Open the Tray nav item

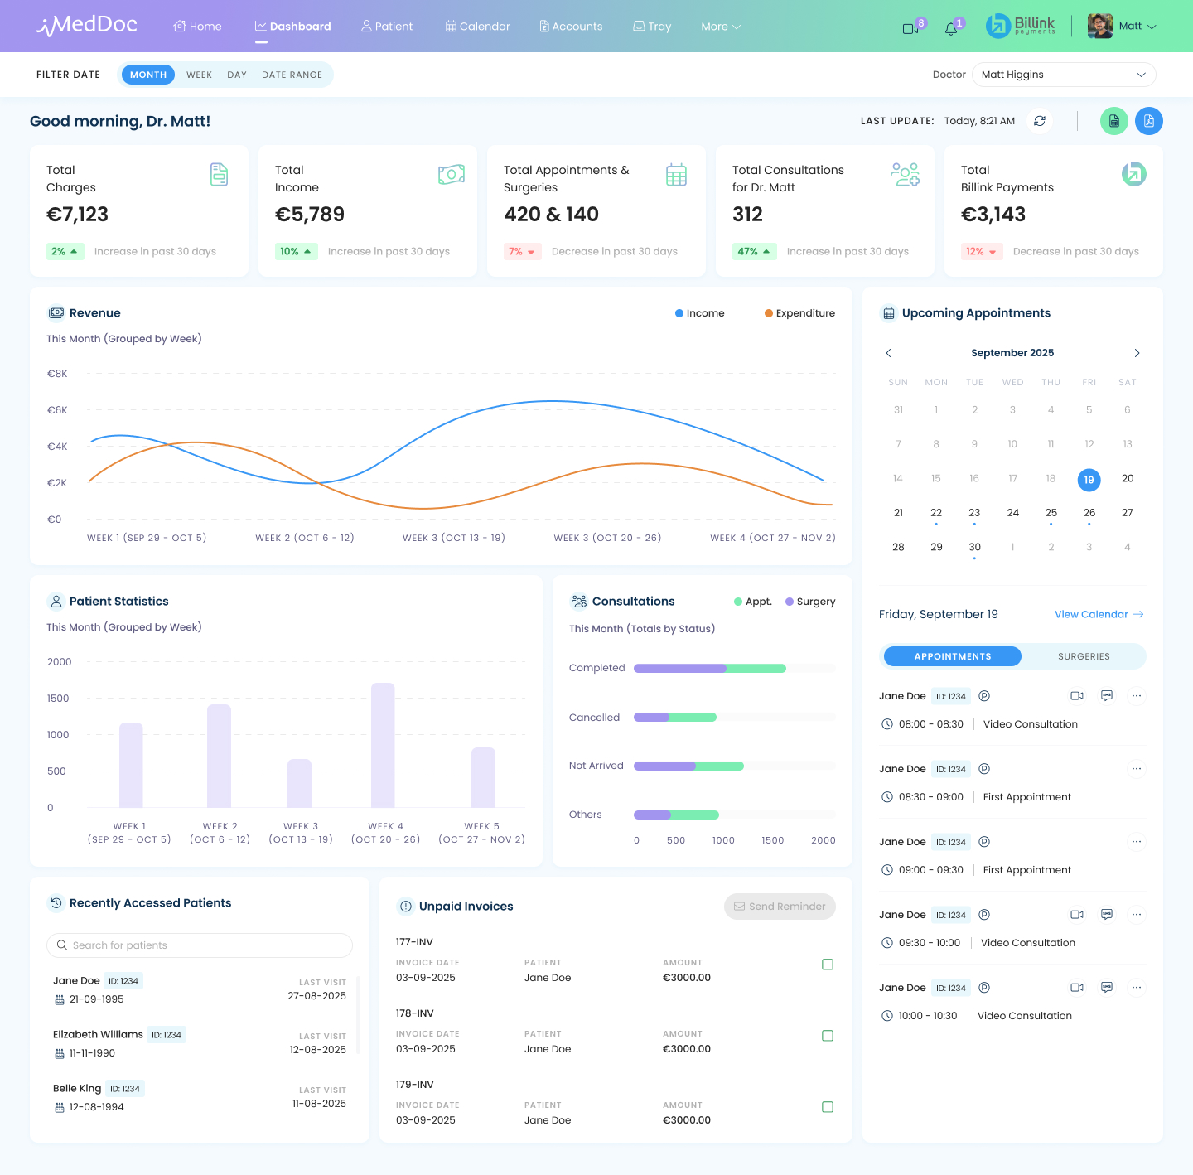tap(652, 27)
